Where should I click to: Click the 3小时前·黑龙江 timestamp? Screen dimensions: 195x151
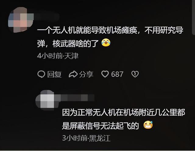tap(86, 138)
